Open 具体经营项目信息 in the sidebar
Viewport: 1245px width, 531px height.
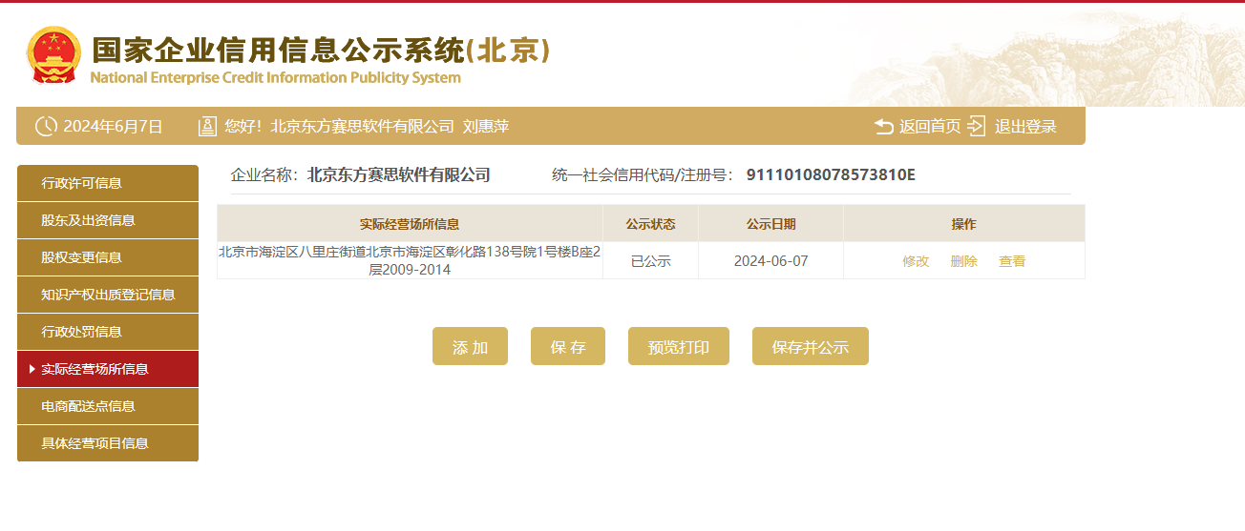[x=108, y=443]
